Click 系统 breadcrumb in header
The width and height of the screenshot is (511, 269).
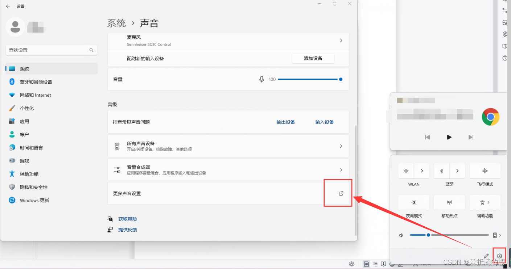pyautogui.click(x=116, y=23)
